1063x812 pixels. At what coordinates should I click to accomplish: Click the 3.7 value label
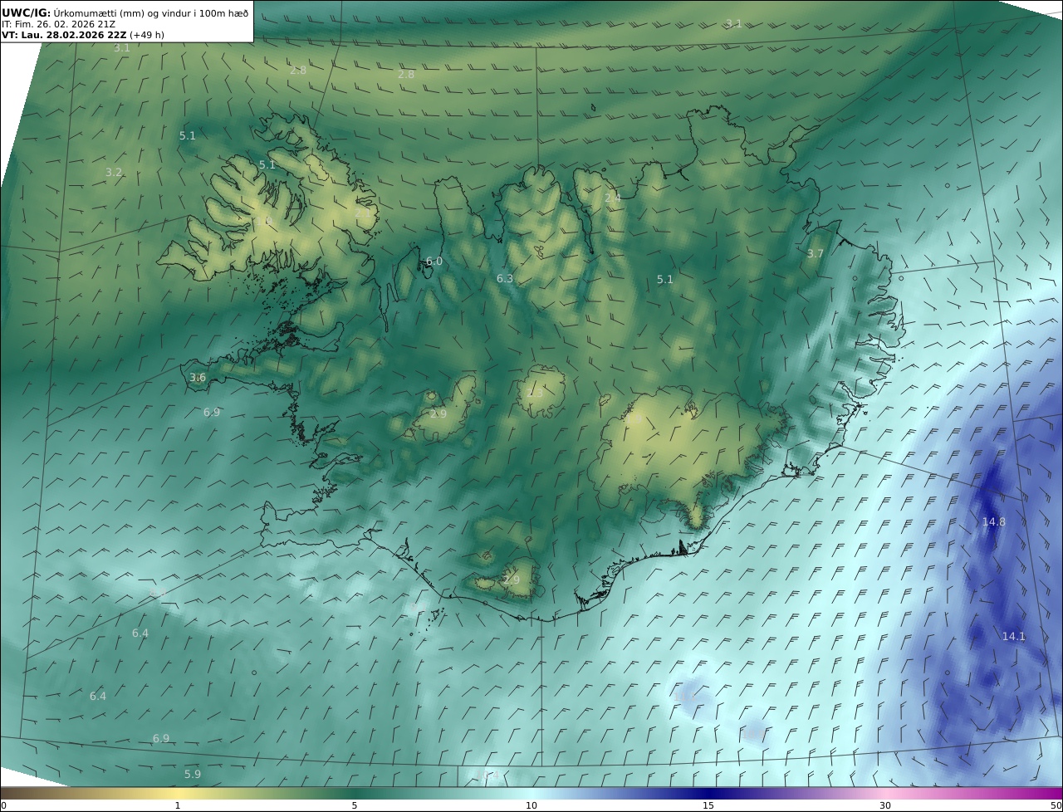(815, 254)
